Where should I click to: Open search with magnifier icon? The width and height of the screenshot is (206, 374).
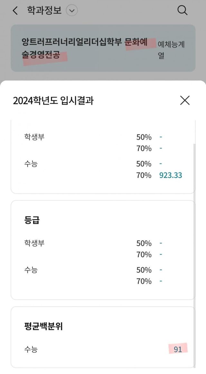[183, 11]
